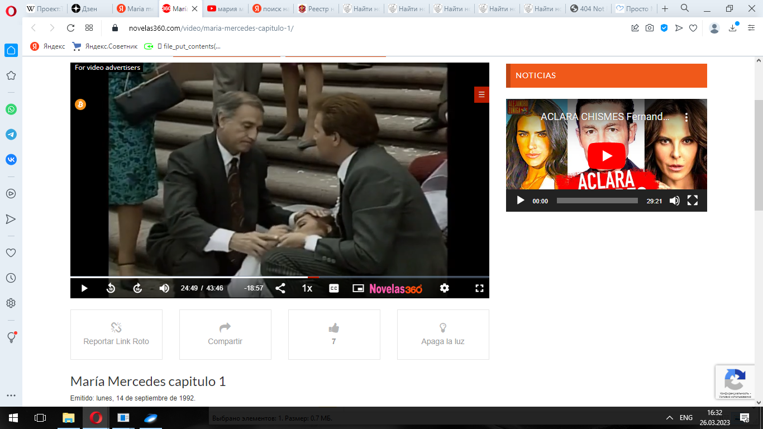Open Opera settings from the sidebar gear
The image size is (763, 429).
click(x=11, y=303)
